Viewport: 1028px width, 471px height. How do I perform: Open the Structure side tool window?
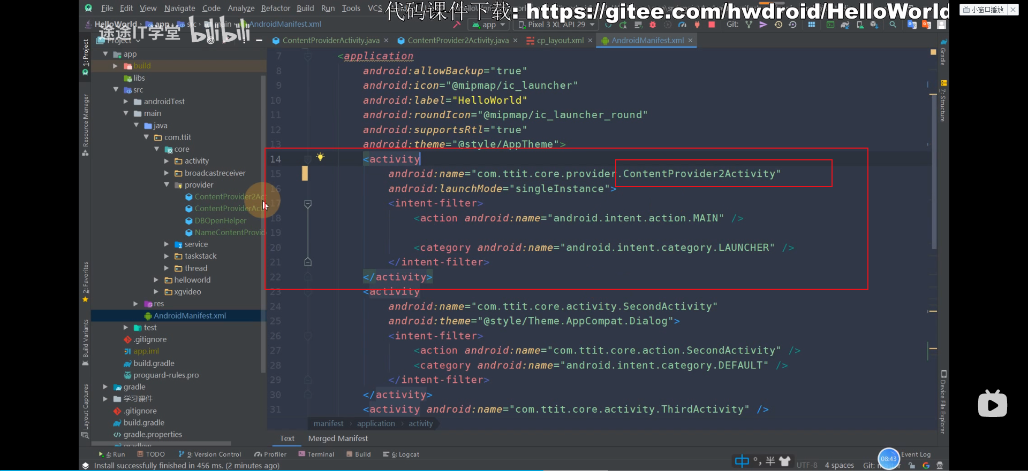click(943, 102)
